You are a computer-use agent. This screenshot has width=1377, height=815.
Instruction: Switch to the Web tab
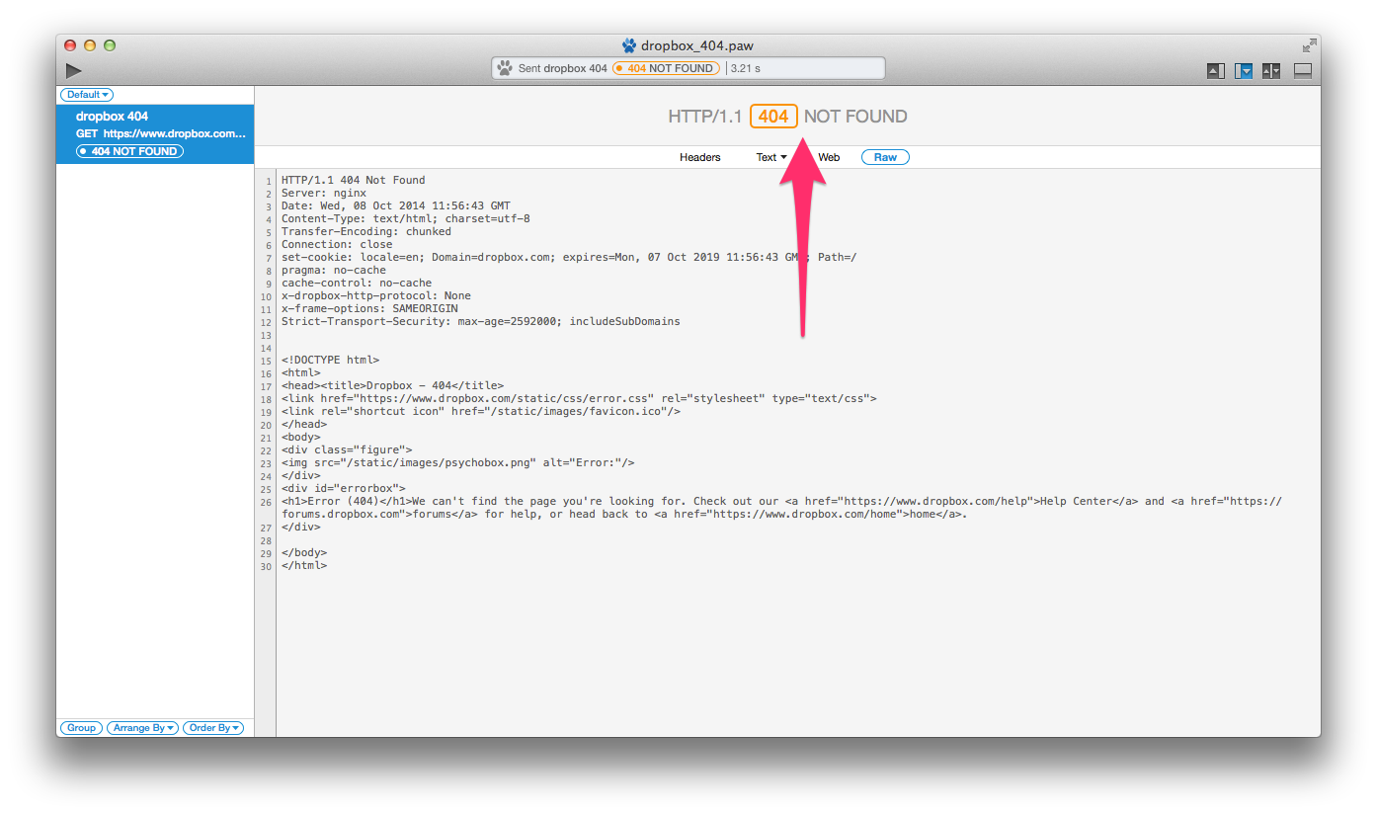point(829,157)
